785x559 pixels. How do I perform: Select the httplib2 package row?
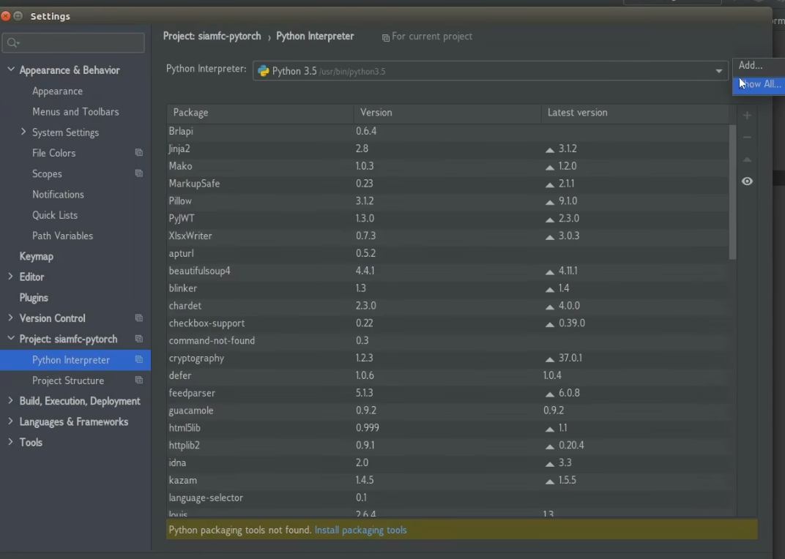point(447,445)
